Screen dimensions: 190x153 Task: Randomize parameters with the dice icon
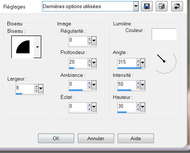(x=162, y=6)
